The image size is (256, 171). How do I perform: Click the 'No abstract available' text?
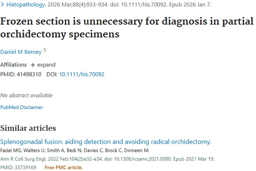pos(26,95)
